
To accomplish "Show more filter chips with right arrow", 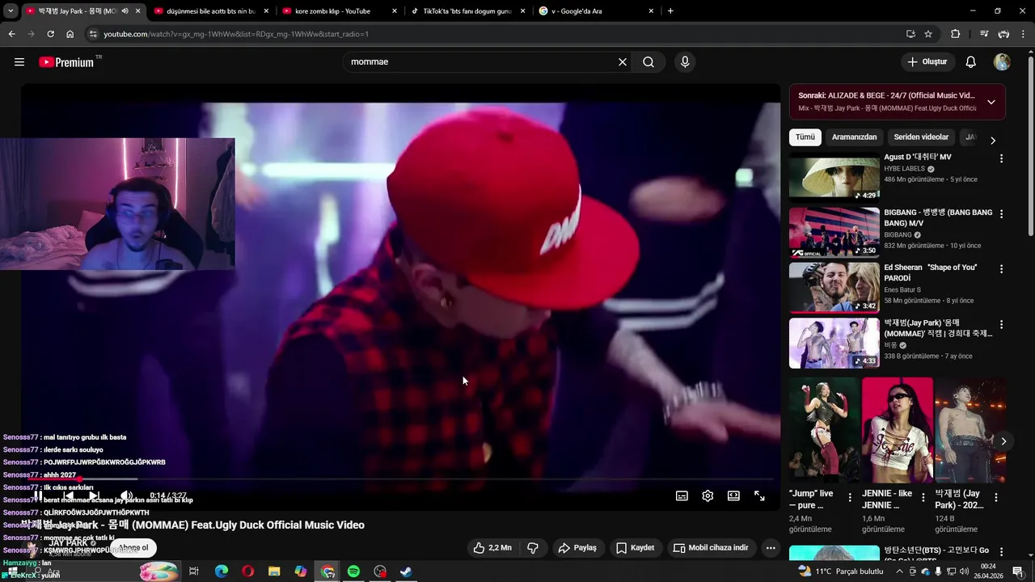I will 993,140.
